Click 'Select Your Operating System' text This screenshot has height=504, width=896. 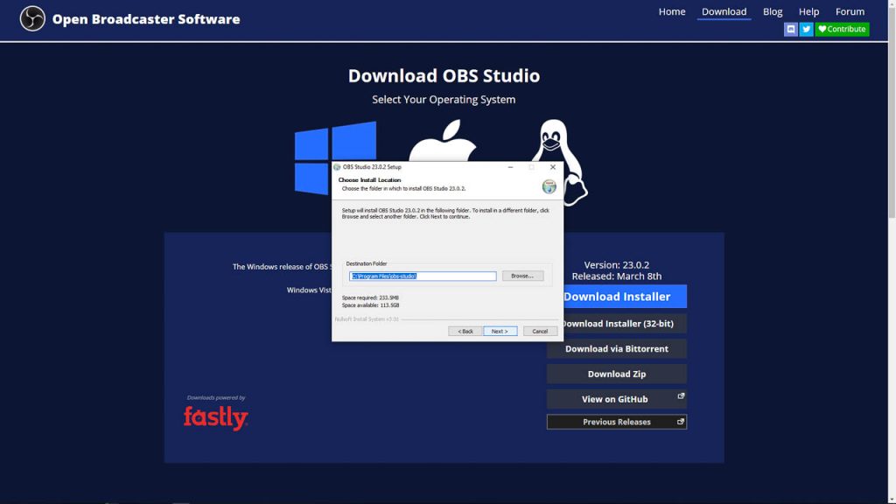click(x=444, y=100)
